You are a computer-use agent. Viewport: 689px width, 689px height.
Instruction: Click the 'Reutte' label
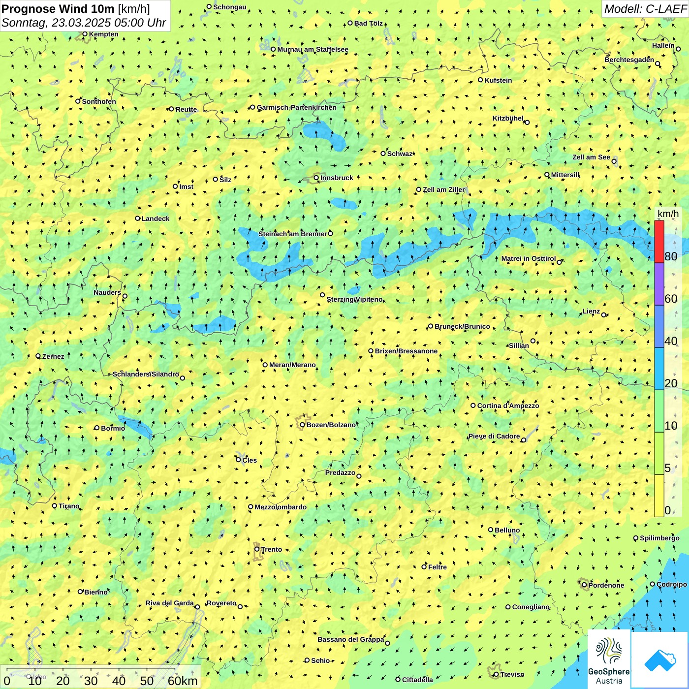[x=186, y=109]
